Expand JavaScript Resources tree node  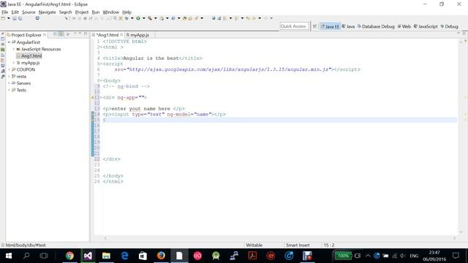point(14,49)
